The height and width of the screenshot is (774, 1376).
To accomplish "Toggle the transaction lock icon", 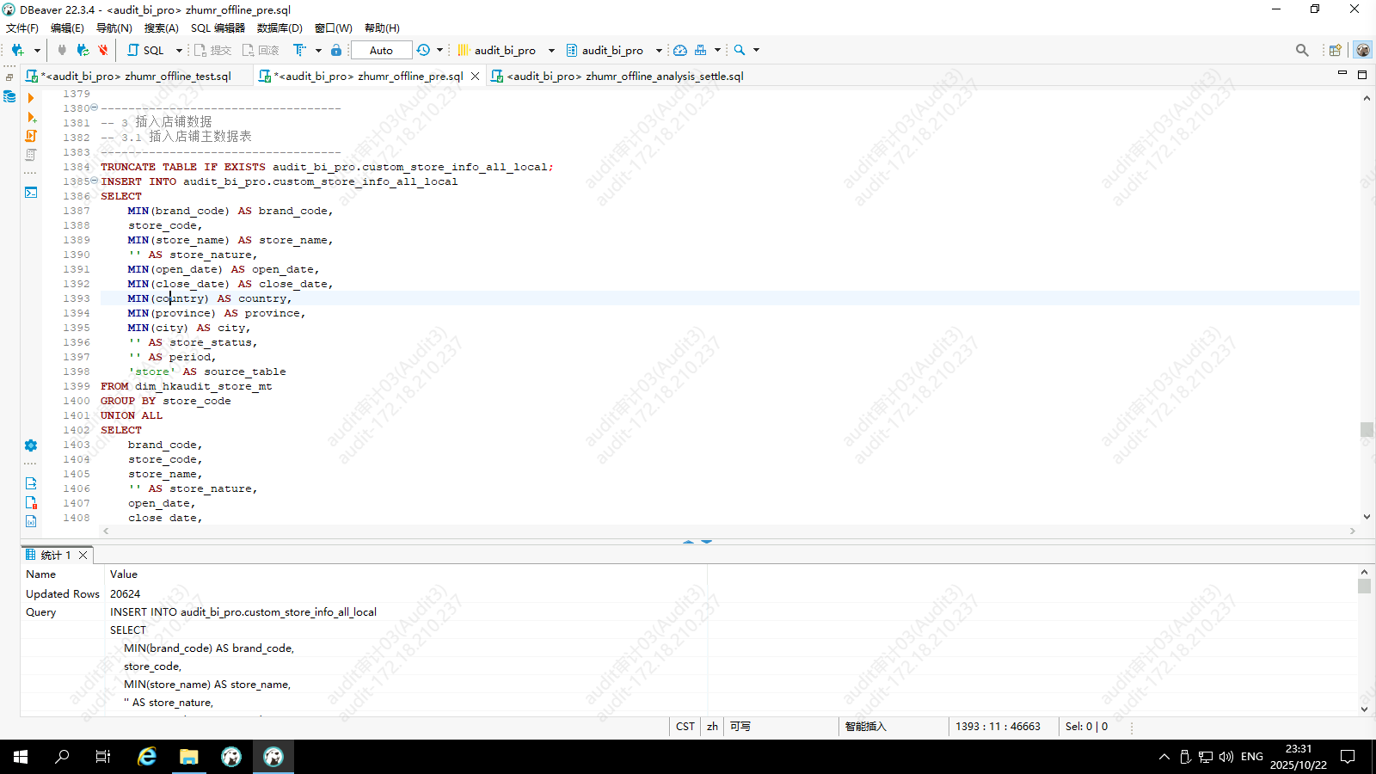I will click(336, 50).
